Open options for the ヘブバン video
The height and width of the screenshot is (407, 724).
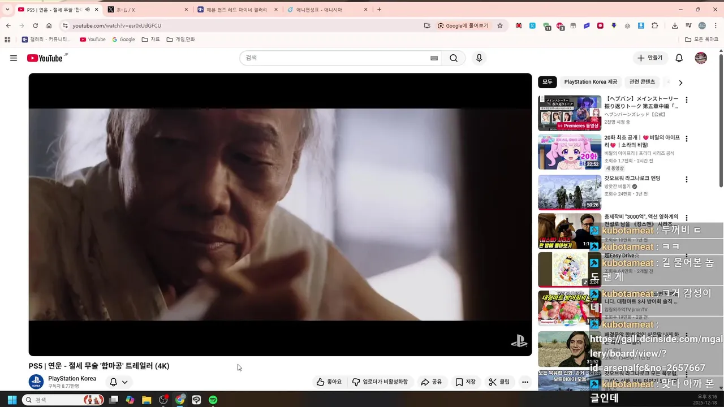point(687,100)
